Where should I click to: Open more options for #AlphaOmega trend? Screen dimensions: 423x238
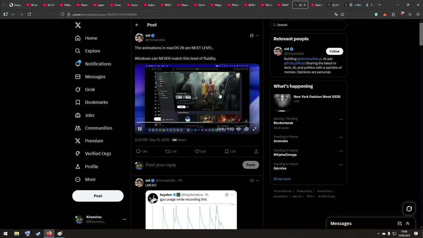point(341,151)
